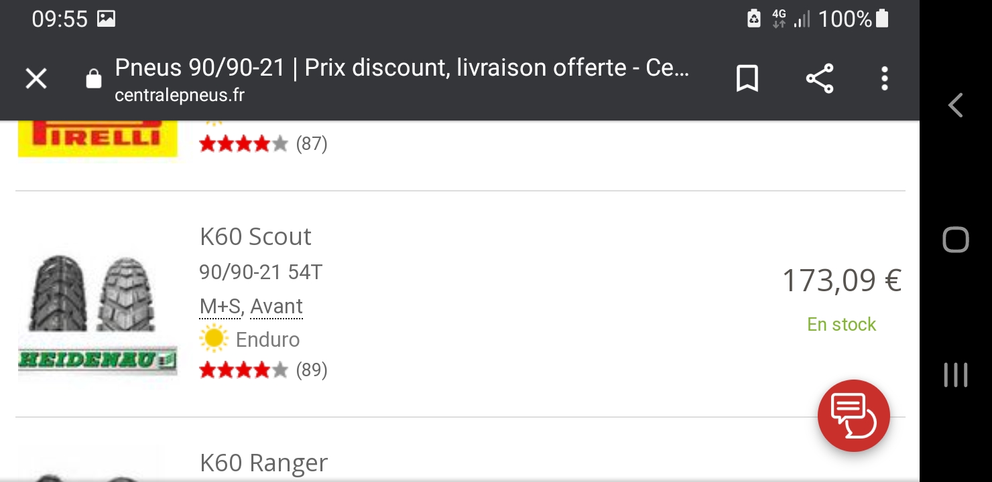Tap the Pirelli brand logo
The width and height of the screenshot is (992, 482).
click(x=97, y=137)
